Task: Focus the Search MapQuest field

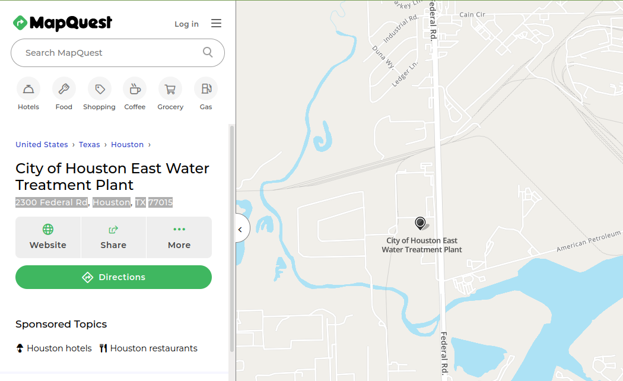Action: pyautogui.click(x=117, y=53)
